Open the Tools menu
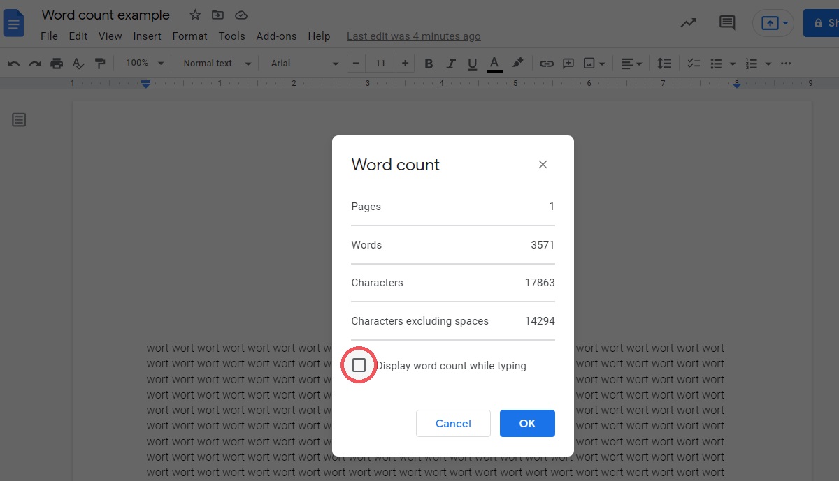The image size is (839, 481). tap(231, 36)
